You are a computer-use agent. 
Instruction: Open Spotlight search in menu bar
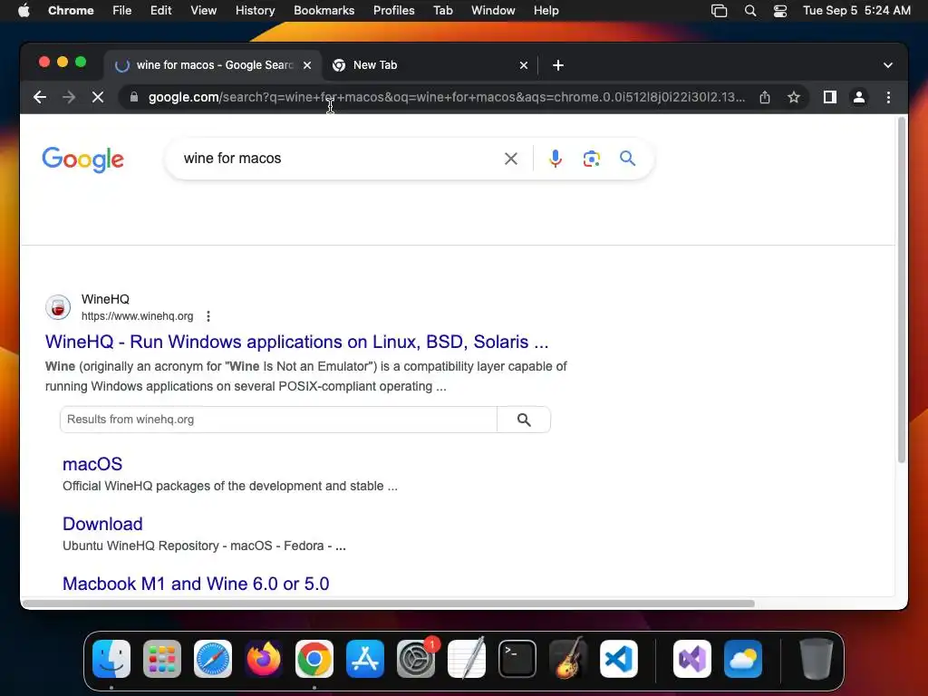click(749, 11)
